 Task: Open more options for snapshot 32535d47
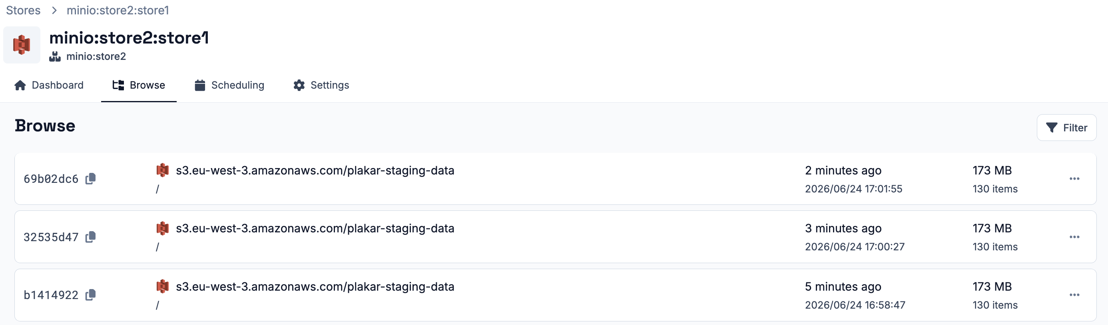pyautogui.click(x=1074, y=237)
